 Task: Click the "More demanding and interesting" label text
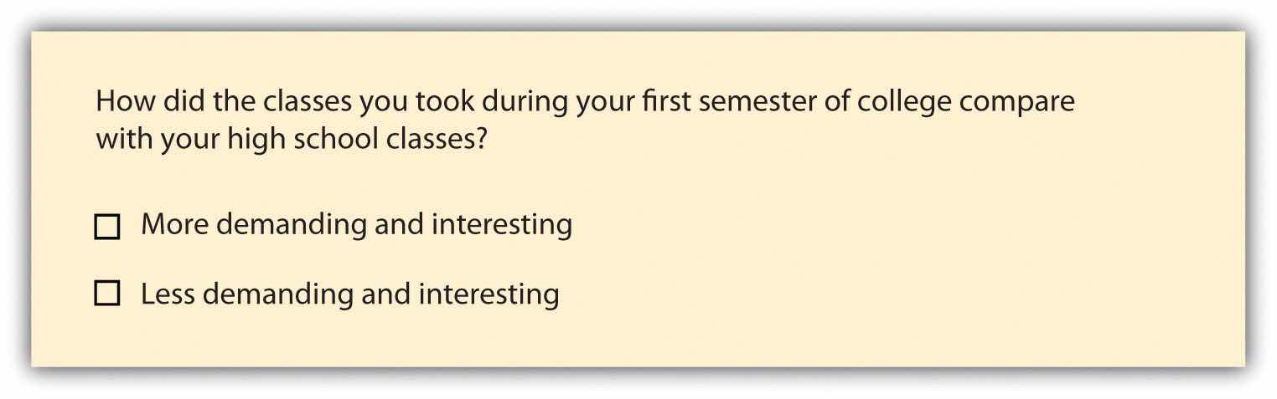coord(356,225)
